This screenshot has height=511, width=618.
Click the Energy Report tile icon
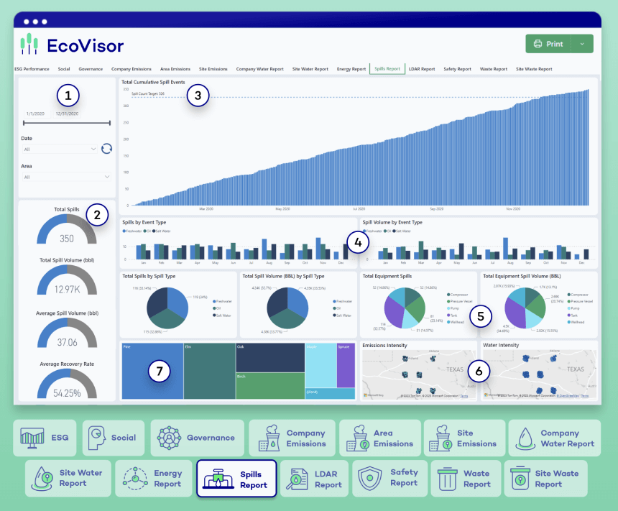[135, 478]
